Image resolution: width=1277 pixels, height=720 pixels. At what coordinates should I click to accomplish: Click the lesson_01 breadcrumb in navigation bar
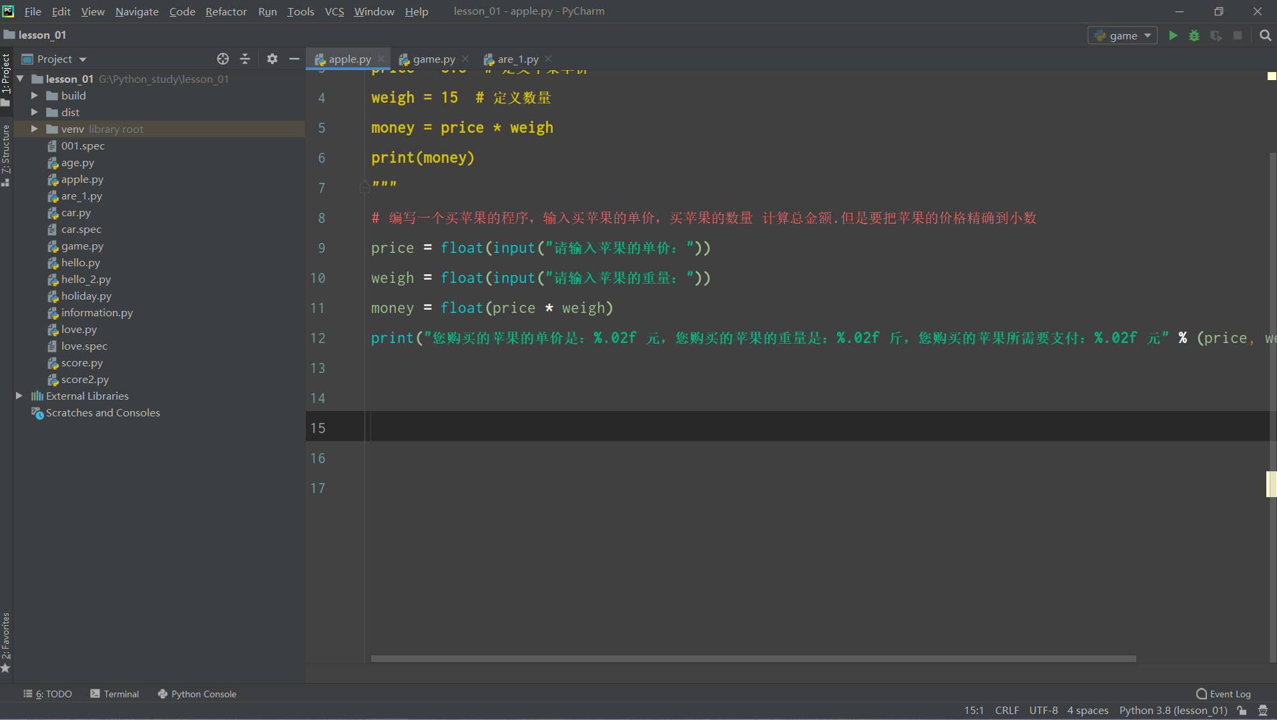(35, 35)
